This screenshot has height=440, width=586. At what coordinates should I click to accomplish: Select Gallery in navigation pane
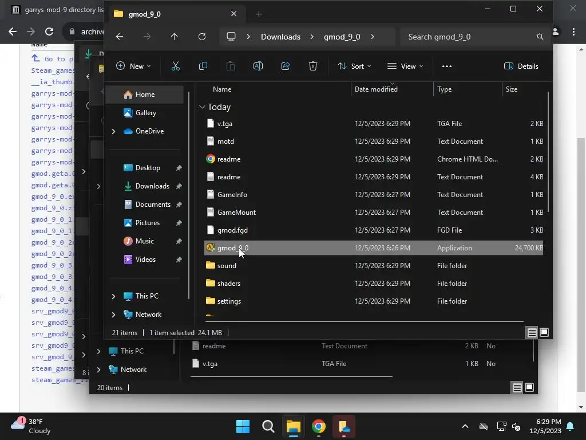point(145,113)
